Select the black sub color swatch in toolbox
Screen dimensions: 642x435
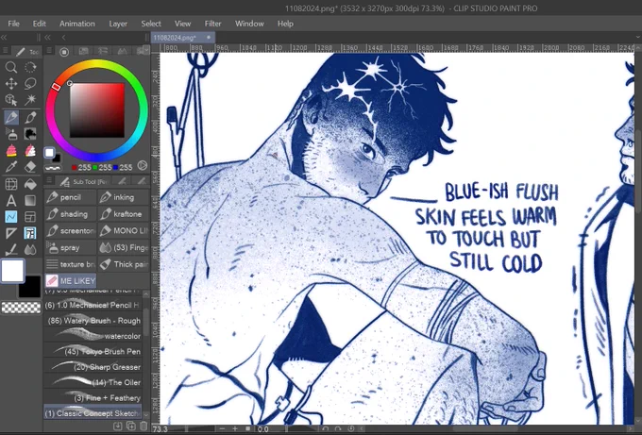(x=32, y=290)
